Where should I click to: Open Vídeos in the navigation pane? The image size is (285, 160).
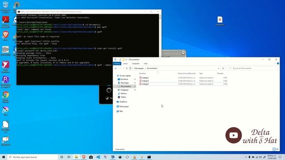coord(123,97)
